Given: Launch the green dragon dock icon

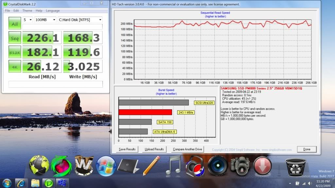Looking at the screenshot, I should coord(61,166).
